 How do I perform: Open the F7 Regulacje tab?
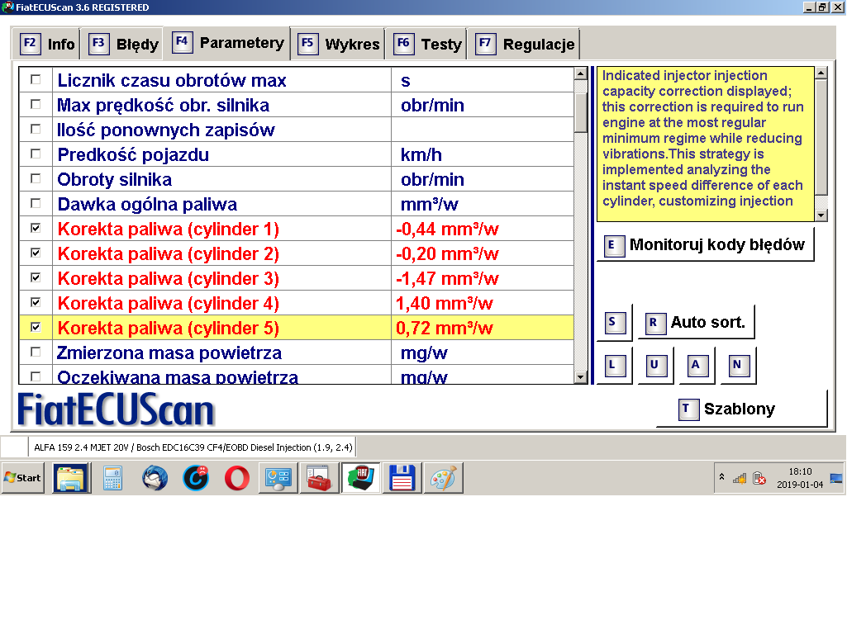coord(523,44)
